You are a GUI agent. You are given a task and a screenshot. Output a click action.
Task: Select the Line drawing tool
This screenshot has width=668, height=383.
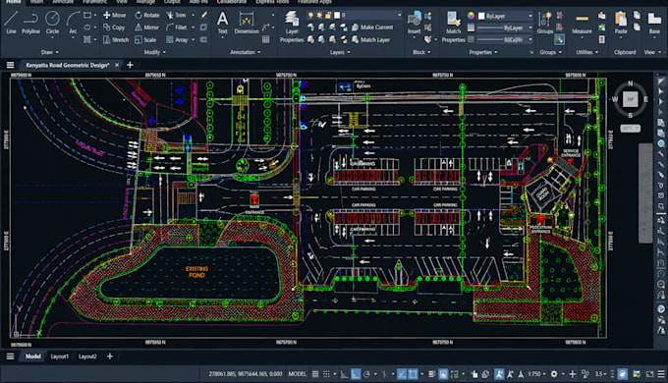tap(11, 23)
